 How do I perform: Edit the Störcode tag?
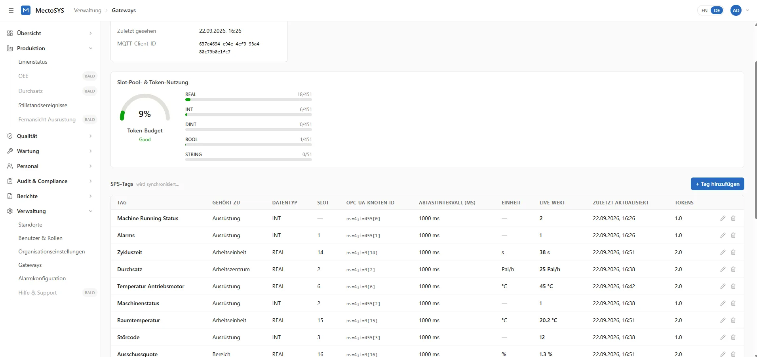tap(723, 337)
